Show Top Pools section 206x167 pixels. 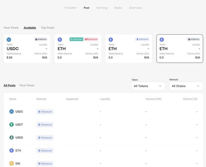click(48, 28)
